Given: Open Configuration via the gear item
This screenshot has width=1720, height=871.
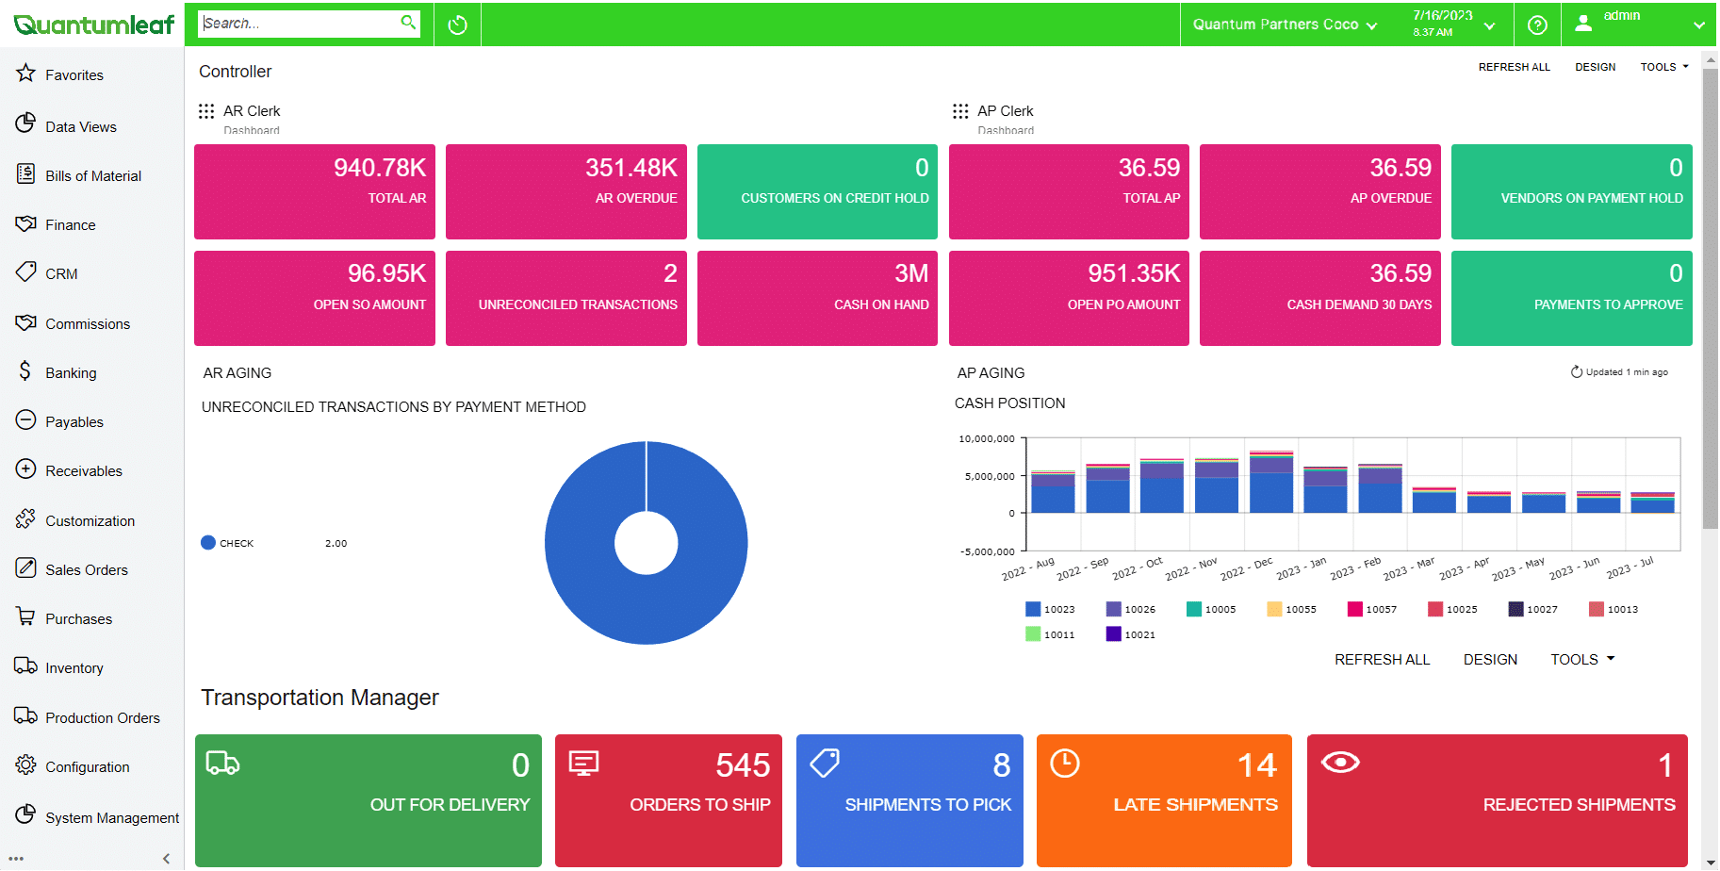Looking at the screenshot, I should [x=72, y=766].
